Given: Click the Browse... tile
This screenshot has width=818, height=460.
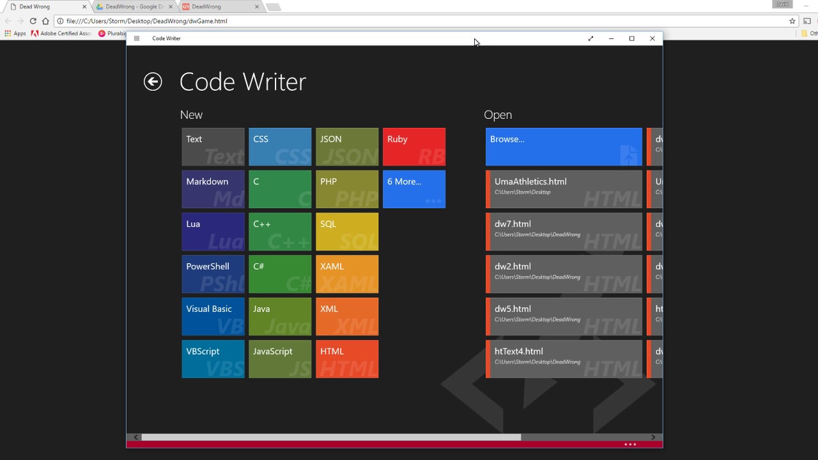Looking at the screenshot, I should point(564,147).
